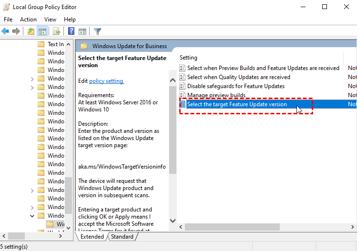357x251 pixels.
Task: Select 'Manage preview builds' policy
Action: (x=216, y=95)
